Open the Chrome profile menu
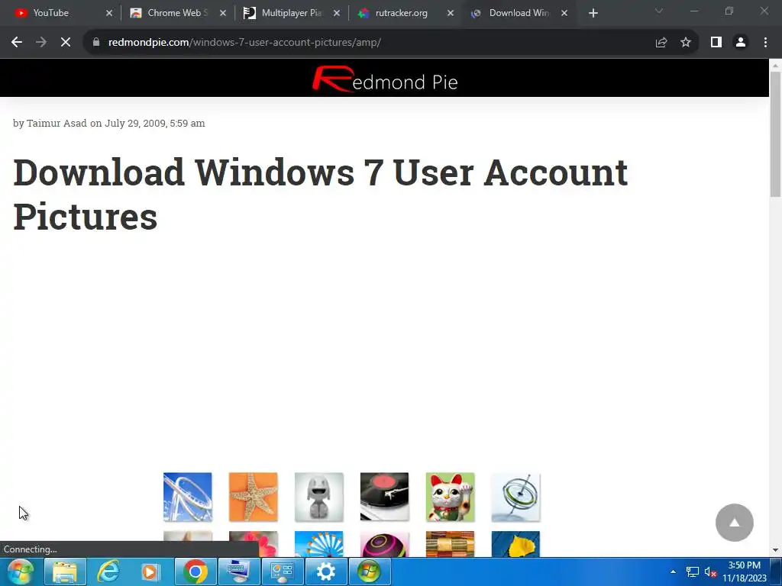Screen dimensions: 782x586 pyautogui.click(x=741, y=43)
